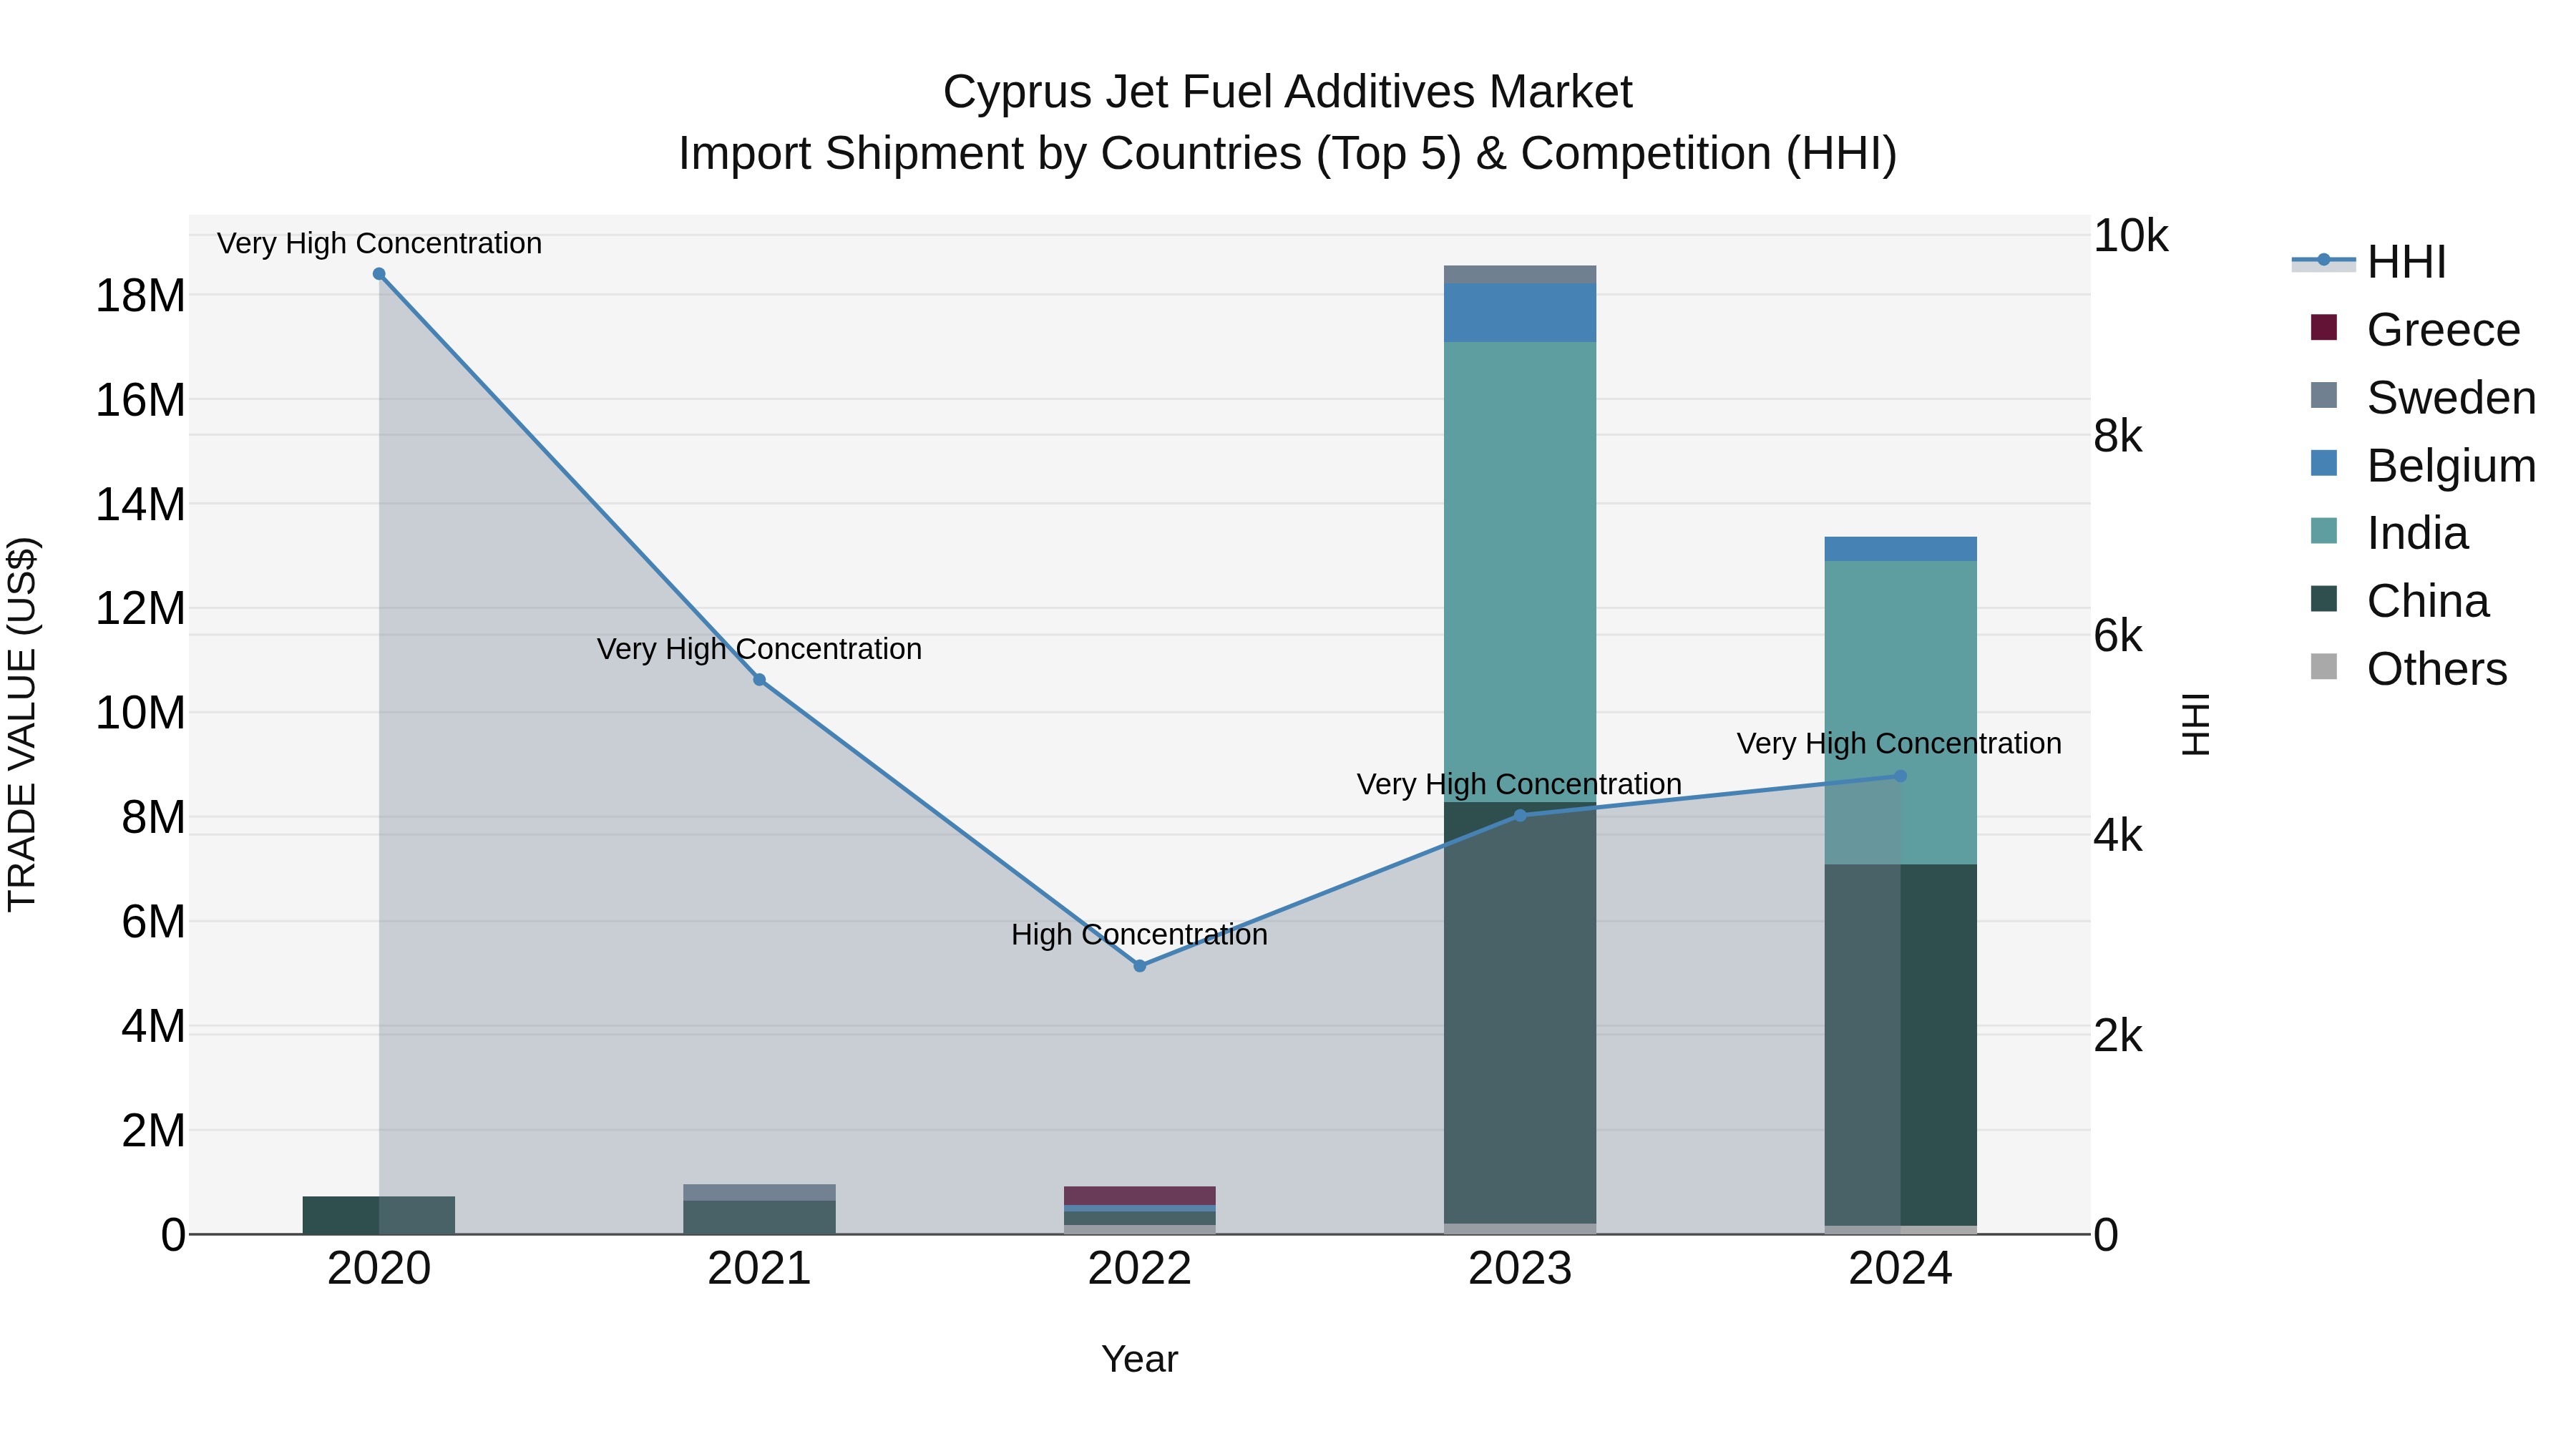Click the Greece segment of 2022 bar
The image size is (2576, 1449).
pos(1140,1196)
